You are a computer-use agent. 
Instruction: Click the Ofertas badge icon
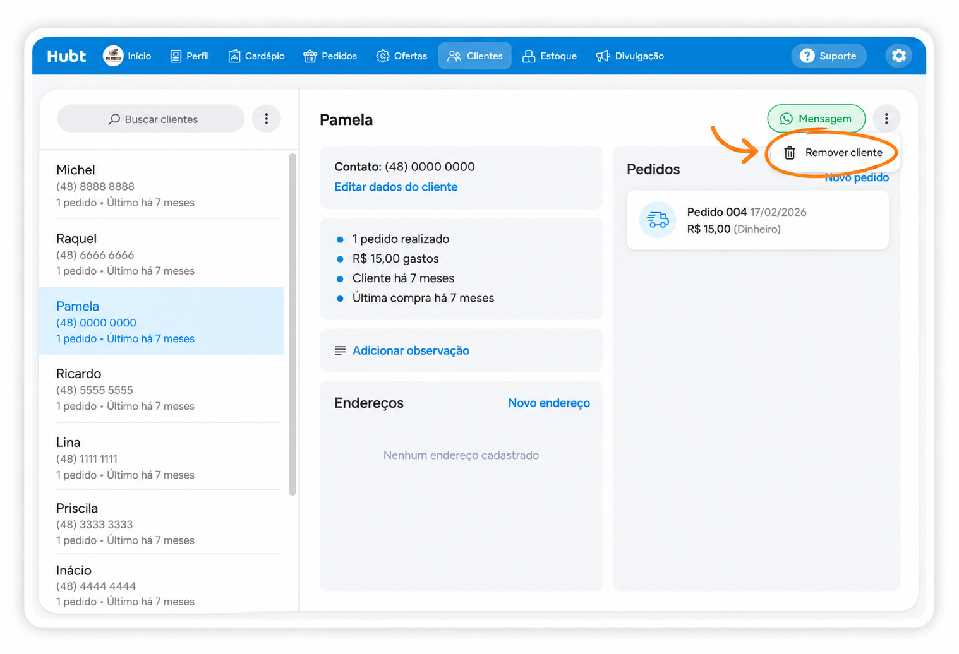point(382,56)
